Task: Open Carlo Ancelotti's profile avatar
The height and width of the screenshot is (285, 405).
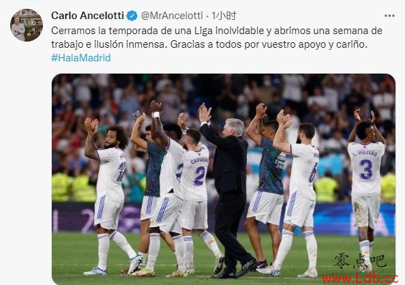Action: click(27, 25)
